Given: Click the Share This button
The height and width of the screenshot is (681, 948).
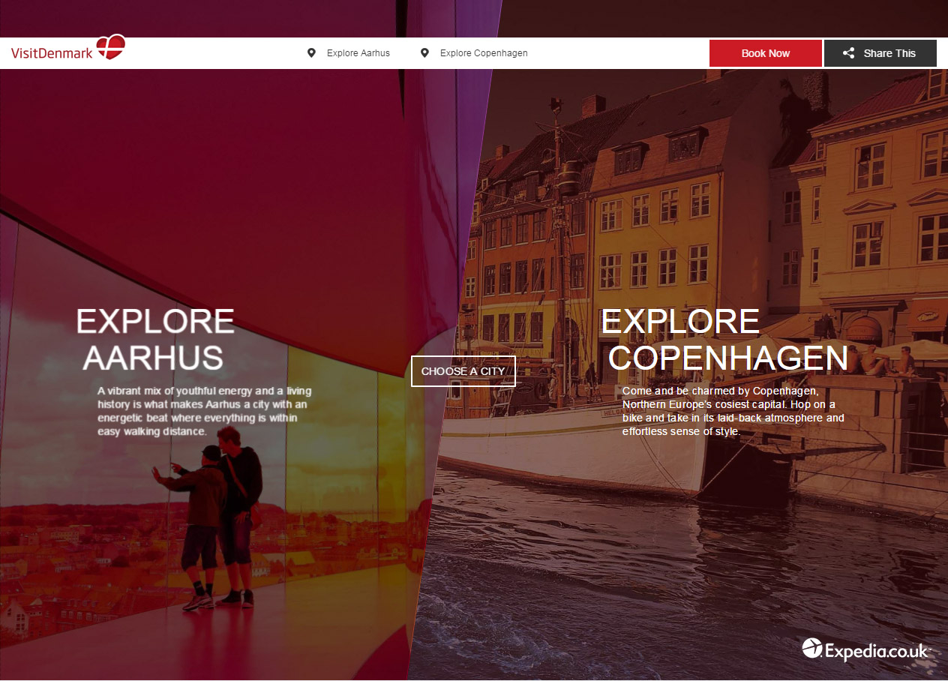Looking at the screenshot, I should pos(880,53).
